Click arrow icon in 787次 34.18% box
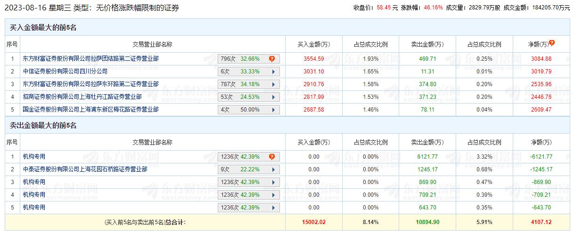 [273, 84]
